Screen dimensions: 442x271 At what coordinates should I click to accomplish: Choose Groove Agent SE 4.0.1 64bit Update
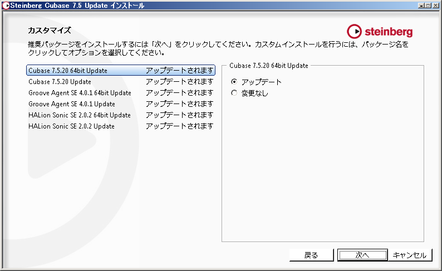point(121,93)
